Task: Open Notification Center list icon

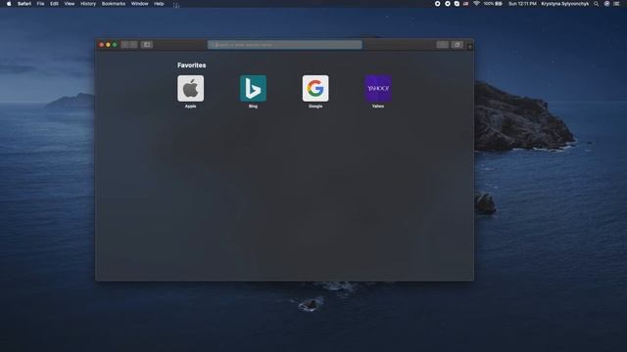Action: click(616, 4)
